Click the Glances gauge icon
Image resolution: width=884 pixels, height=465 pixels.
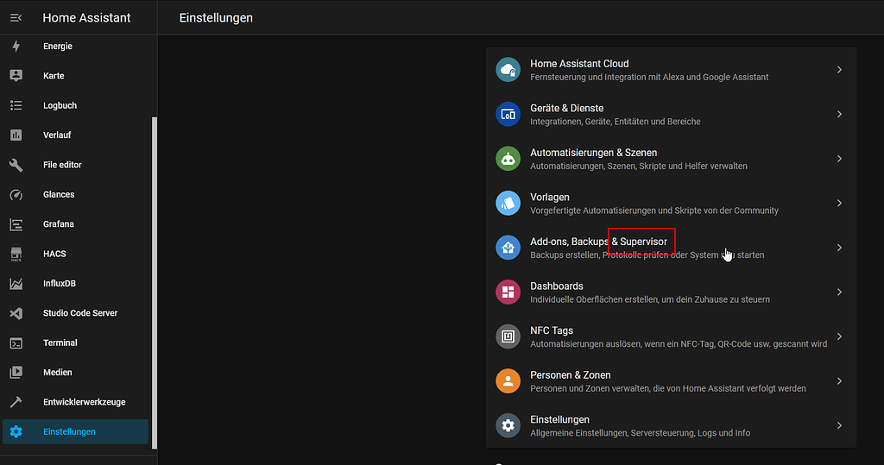point(16,194)
